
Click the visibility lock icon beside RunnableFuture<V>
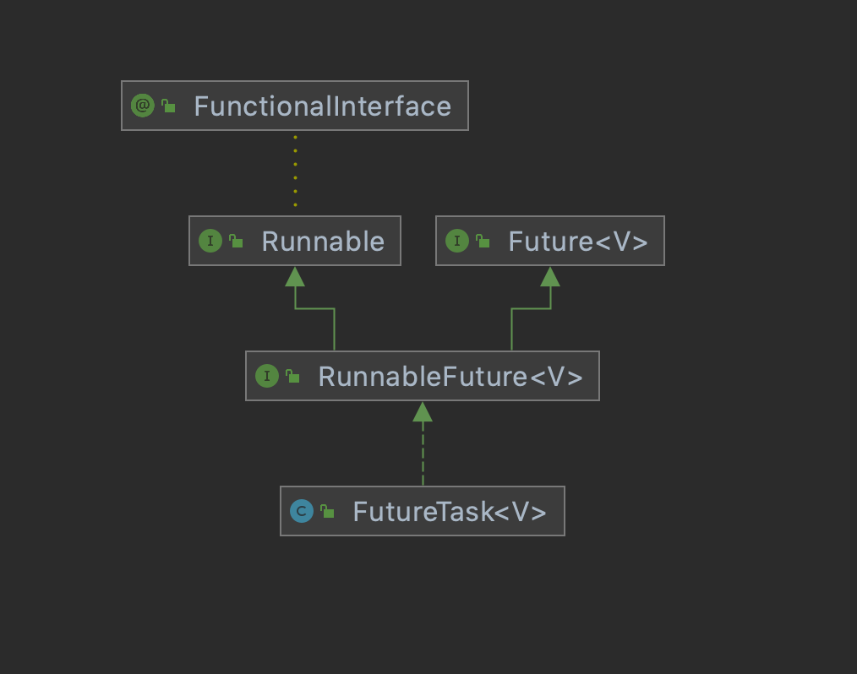coord(292,377)
